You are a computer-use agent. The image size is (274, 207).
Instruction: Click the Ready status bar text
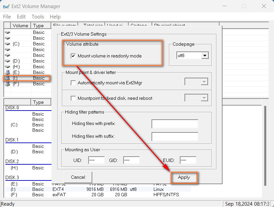[x=8, y=204]
